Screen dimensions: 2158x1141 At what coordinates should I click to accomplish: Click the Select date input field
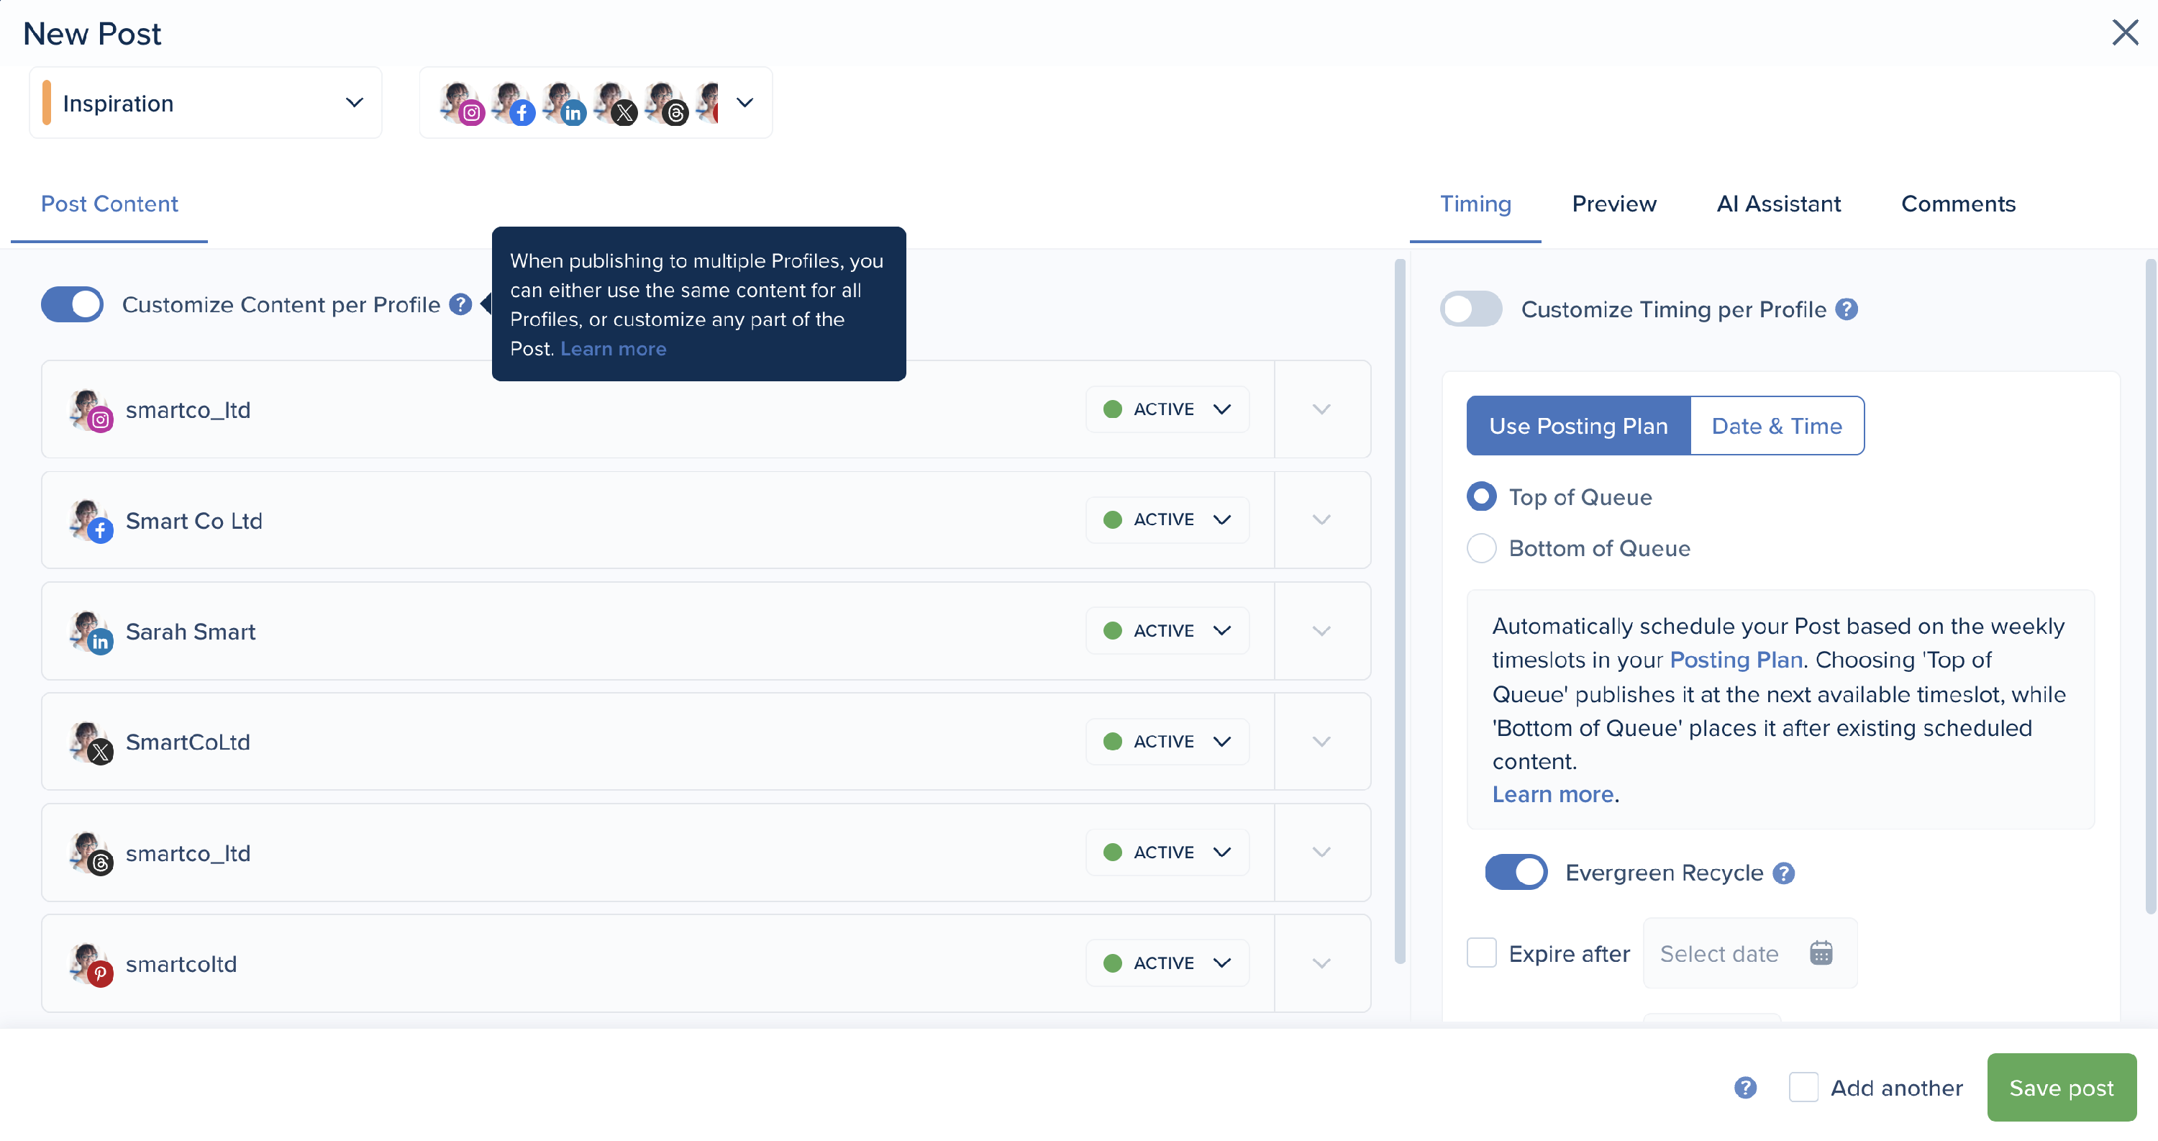point(1719,953)
